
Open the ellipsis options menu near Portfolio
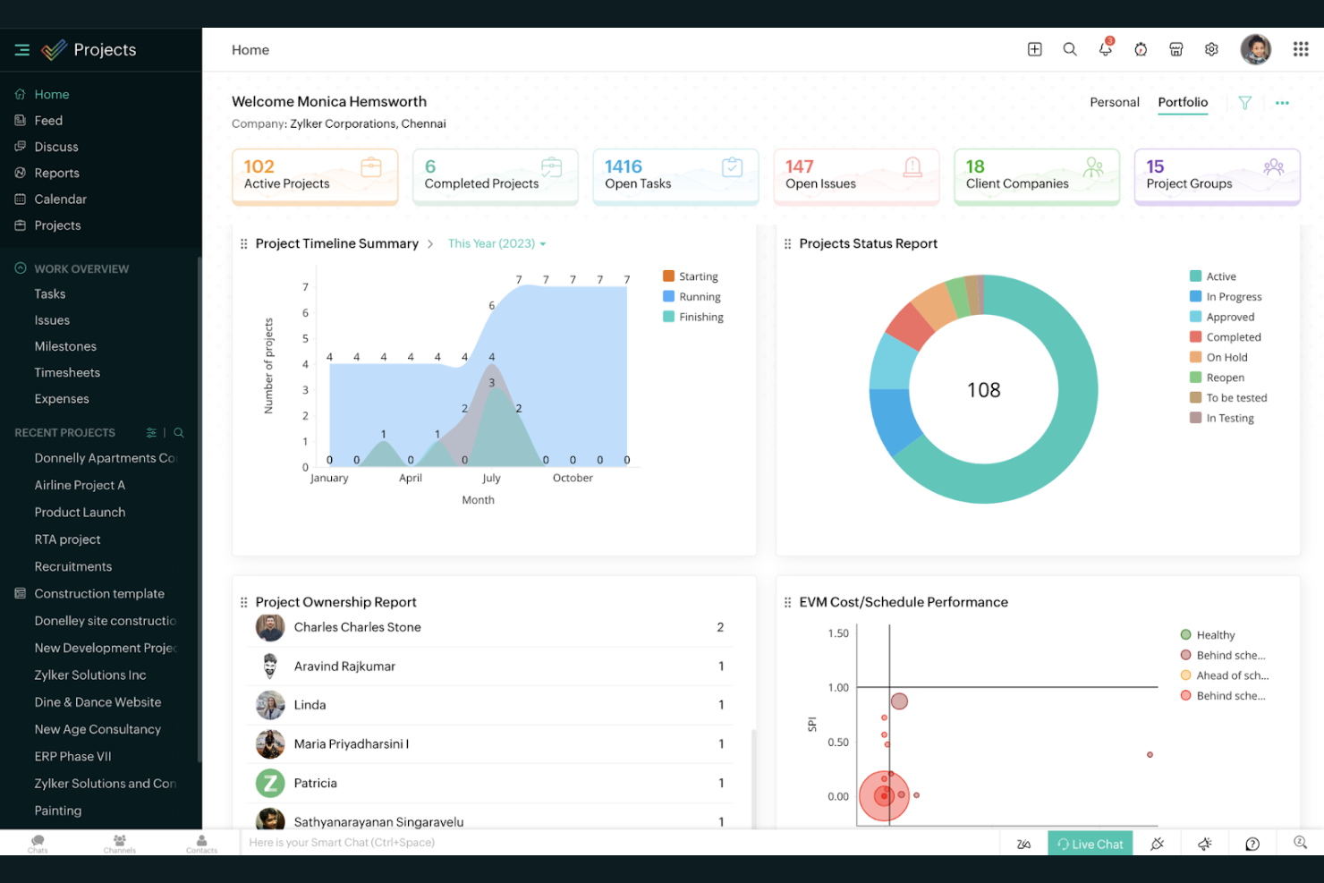pos(1282,102)
